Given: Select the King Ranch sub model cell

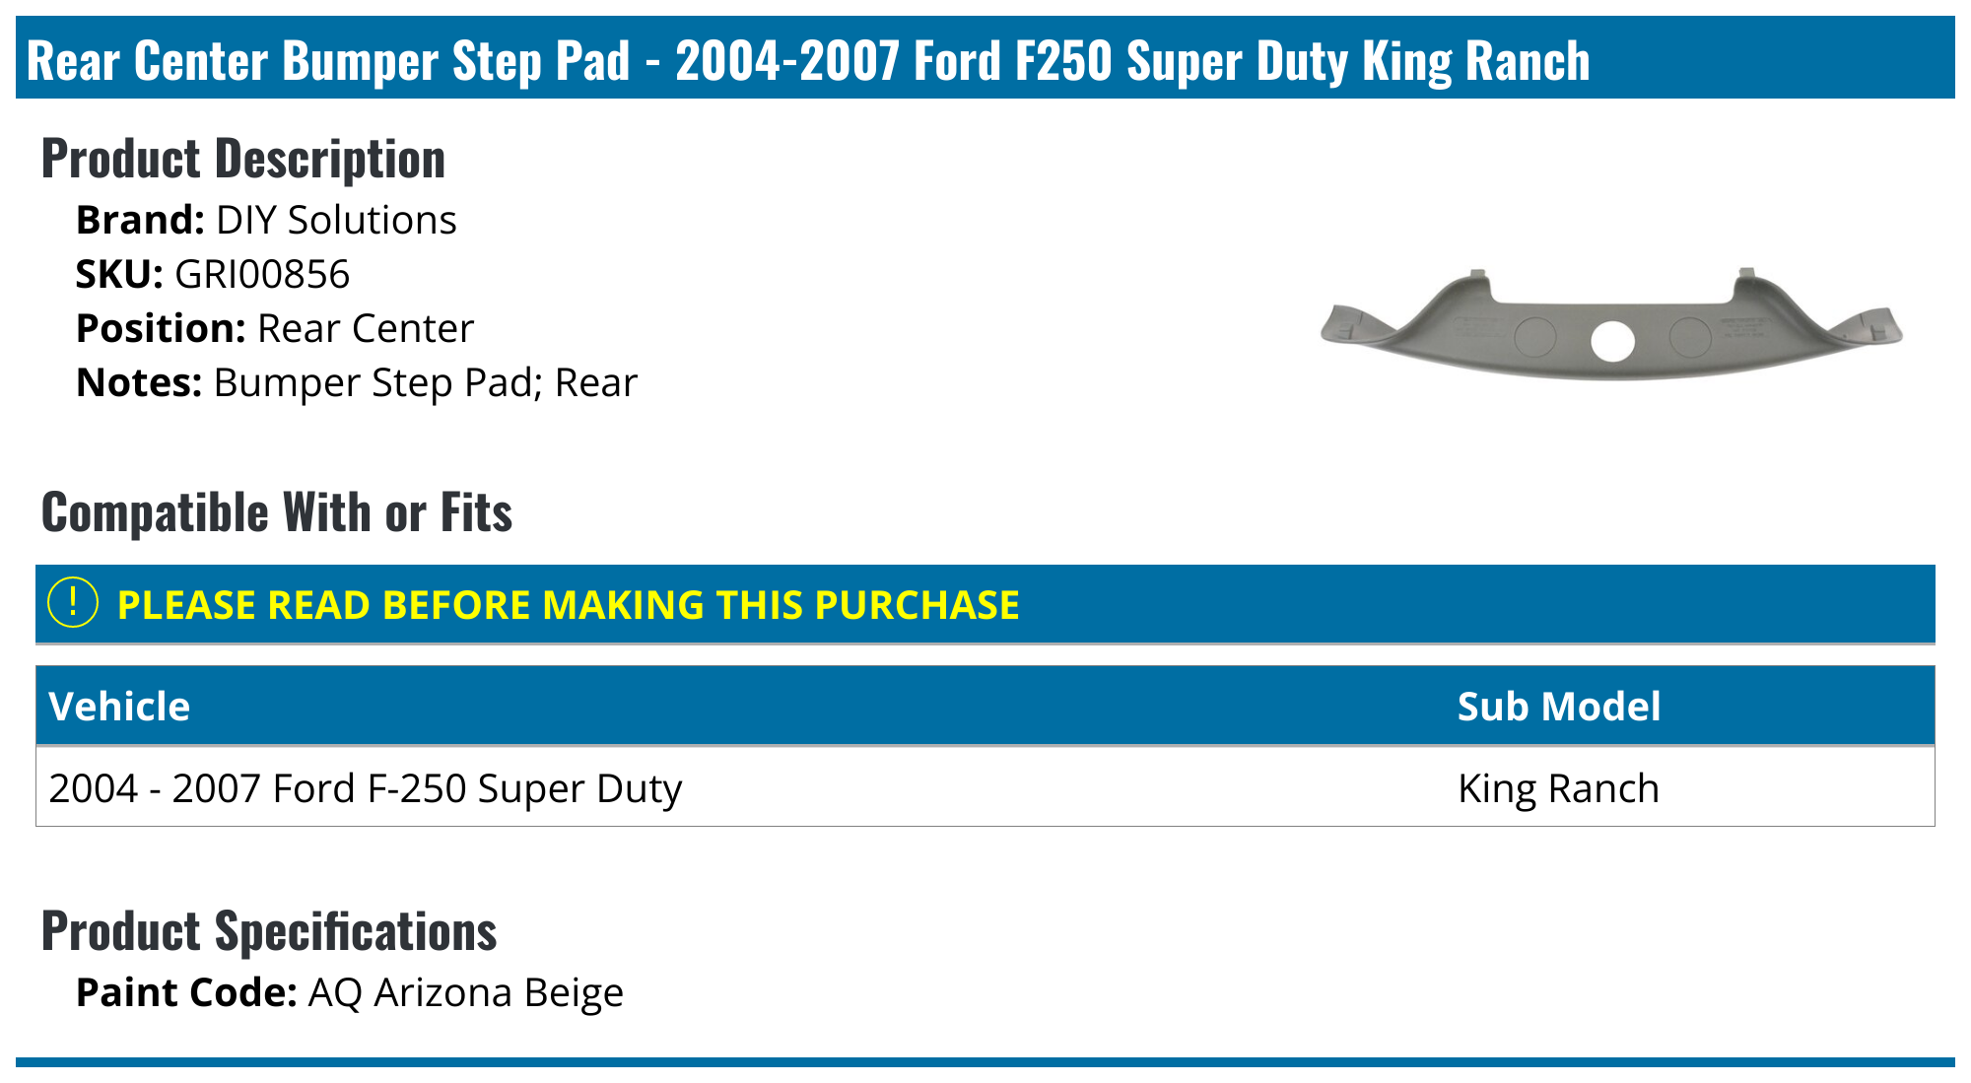Looking at the screenshot, I should click(x=1558, y=788).
